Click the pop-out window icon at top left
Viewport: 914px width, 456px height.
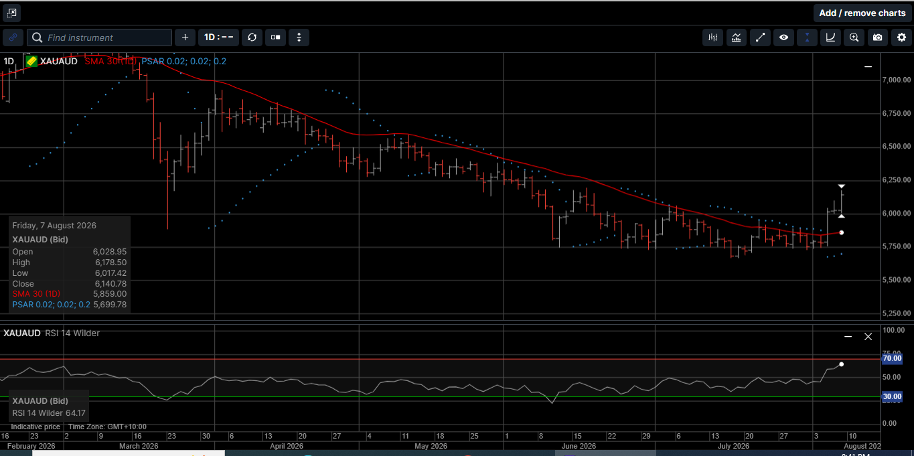(x=11, y=13)
